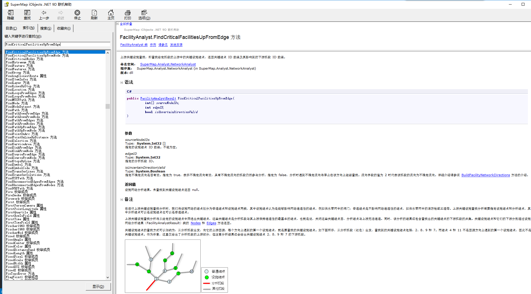Image resolution: width=531 pixels, height=294 pixels.
Task: Switch to the 索引(N) tab
Action: [x=28, y=28]
